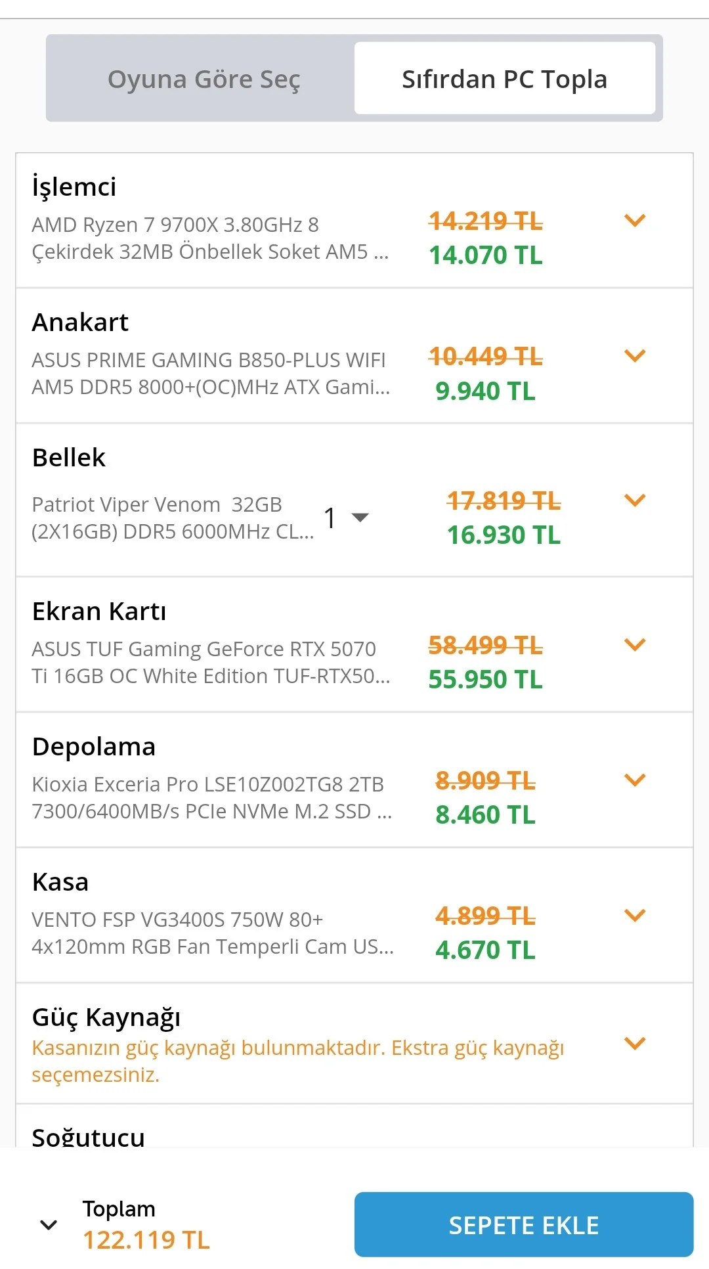709x1269 pixels.
Task: Switch to the Oyuna Göre Seç tab
Action: 204,79
